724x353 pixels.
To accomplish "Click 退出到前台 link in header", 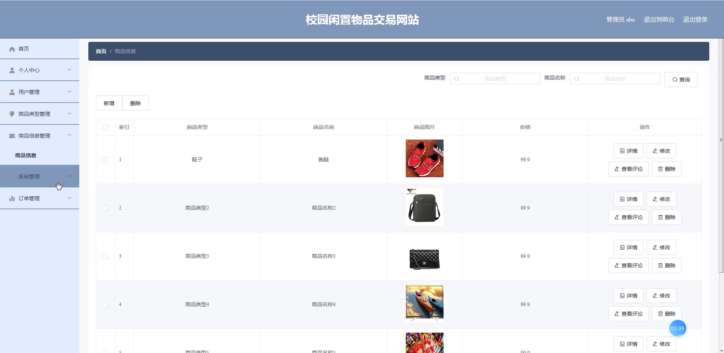I will 659,19.
